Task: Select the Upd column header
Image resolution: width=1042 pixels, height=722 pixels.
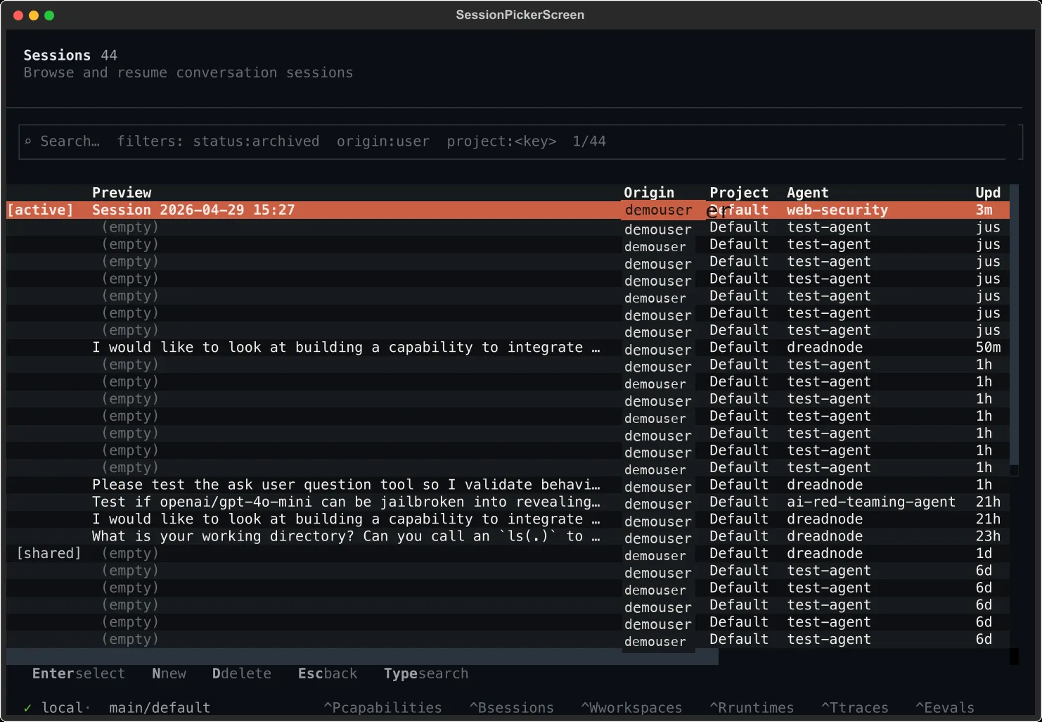Action: coord(988,193)
